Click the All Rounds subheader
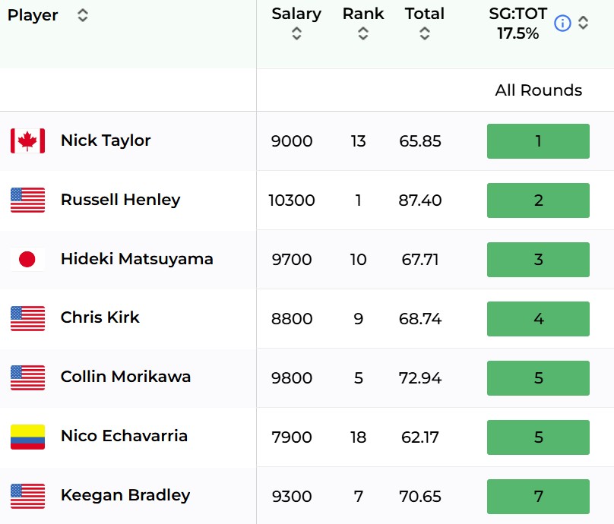The height and width of the screenshot is (524, 614). tap(539, 90)
